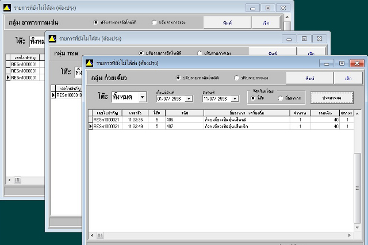Click the scroll up arrow at the right of the อาหารทานเล่น window
Image resolution: width=368 pixels, height=245 pixels.
pos(287,17)
